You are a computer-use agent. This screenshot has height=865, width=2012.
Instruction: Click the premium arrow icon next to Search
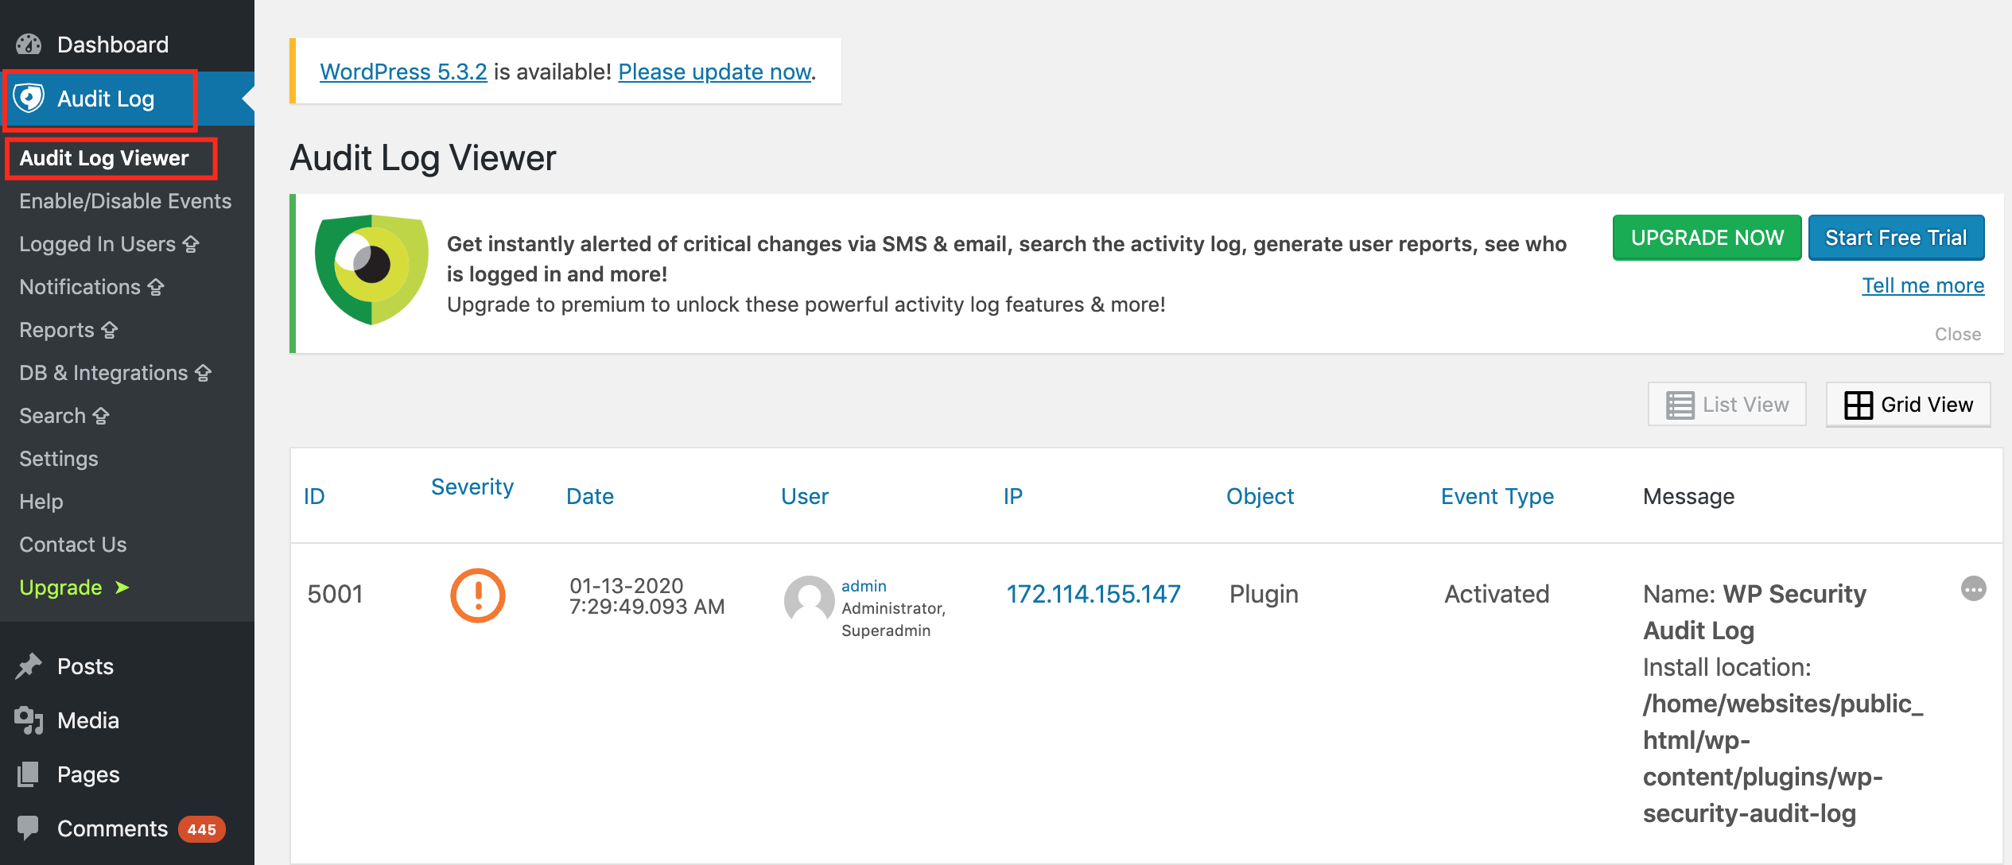pos(101,416)
